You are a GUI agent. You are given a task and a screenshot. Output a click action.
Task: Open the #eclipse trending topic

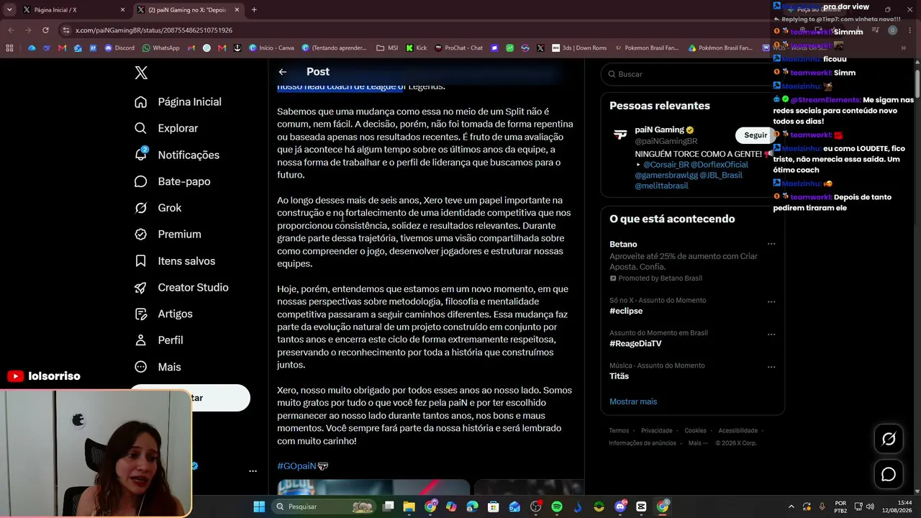pyautogui.click(x=626, y=312)
